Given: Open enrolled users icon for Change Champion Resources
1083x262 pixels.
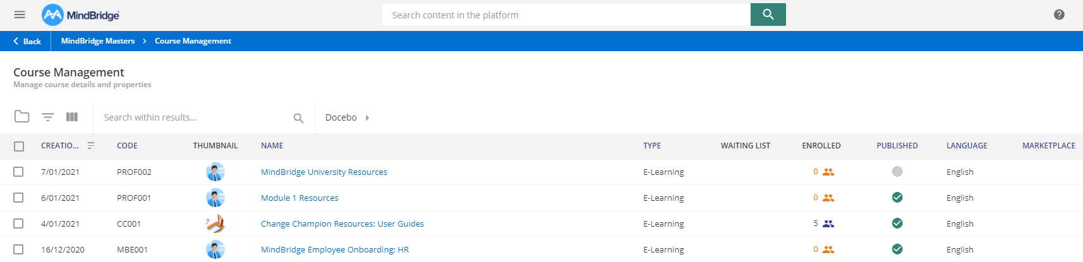Looking at the screenshot, I should pos(828,223).
